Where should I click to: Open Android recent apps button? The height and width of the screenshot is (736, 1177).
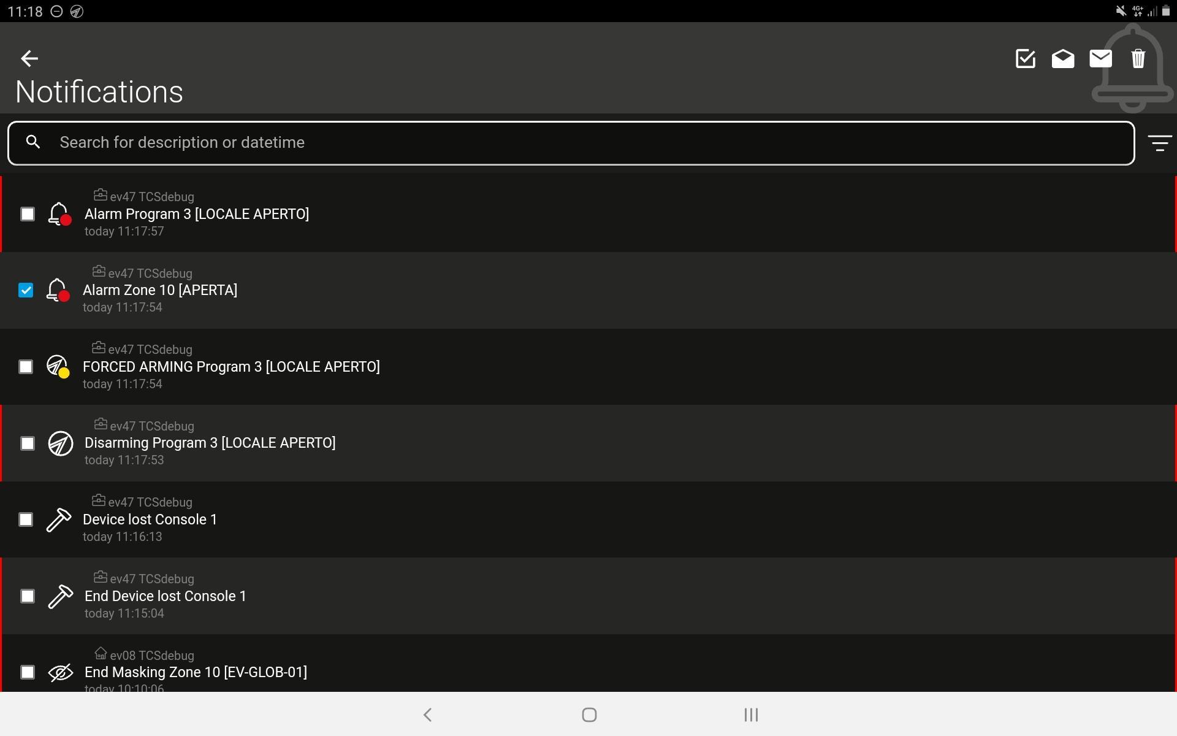click(751, 715)
